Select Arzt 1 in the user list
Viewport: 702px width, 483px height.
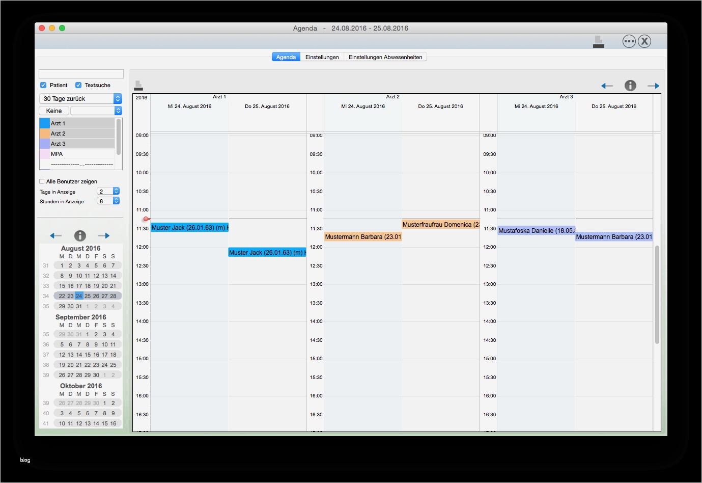tap(82, 123)
